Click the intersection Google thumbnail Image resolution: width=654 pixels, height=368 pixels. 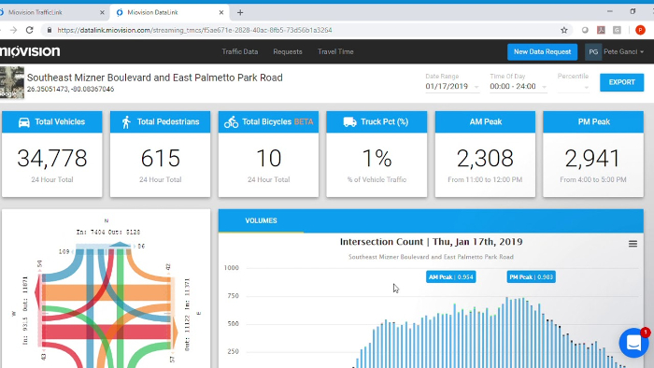pos(11,82)
